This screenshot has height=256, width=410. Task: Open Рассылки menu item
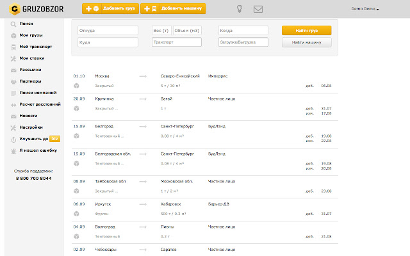[30, 70]
